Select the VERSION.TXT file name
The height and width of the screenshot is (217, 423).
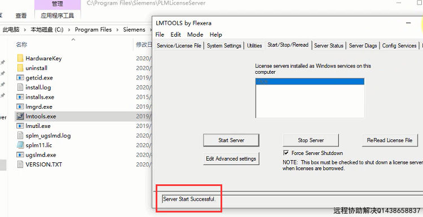(43, 165)
